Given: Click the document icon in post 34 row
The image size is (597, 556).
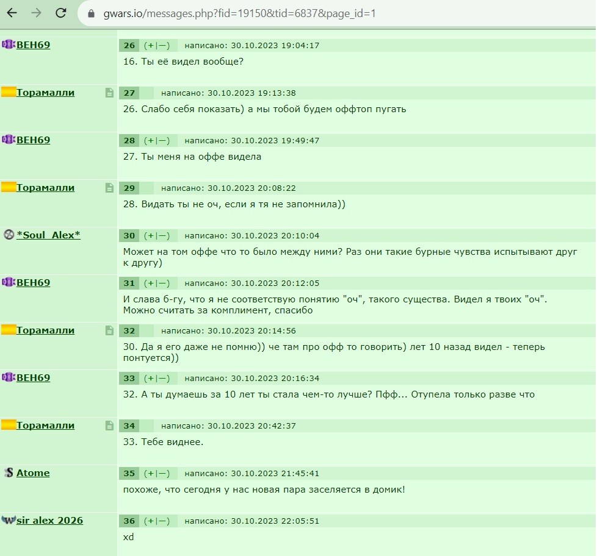Looking at the screenshot, I should pos(109,425).
